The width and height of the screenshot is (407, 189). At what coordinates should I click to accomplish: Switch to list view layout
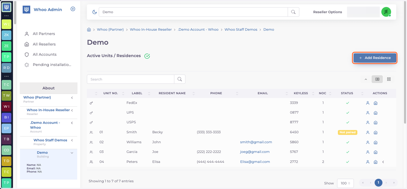pyautogui.click(x=377, y=79)
